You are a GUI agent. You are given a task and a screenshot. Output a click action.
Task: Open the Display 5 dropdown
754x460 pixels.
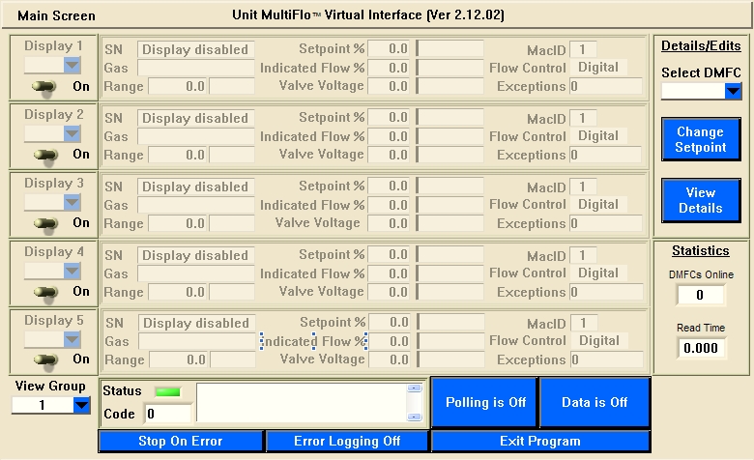(x=72, y=340)
